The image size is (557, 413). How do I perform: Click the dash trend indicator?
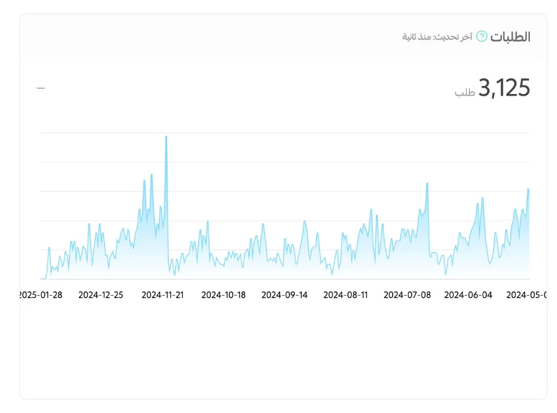coord(41,88)
